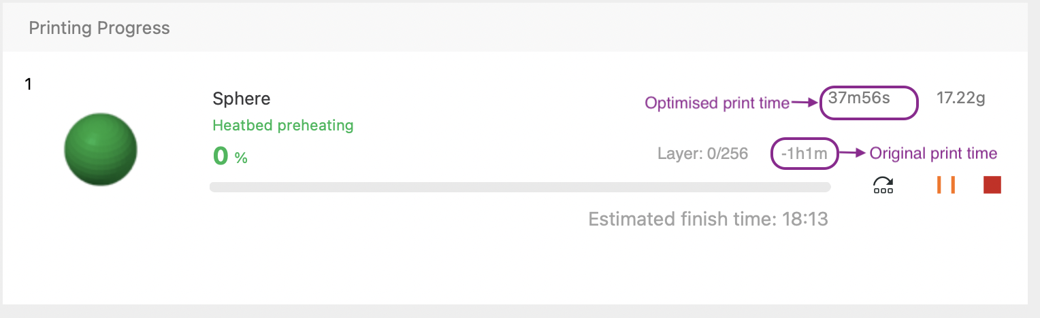Click the large green zero digit

coord(221,156)
